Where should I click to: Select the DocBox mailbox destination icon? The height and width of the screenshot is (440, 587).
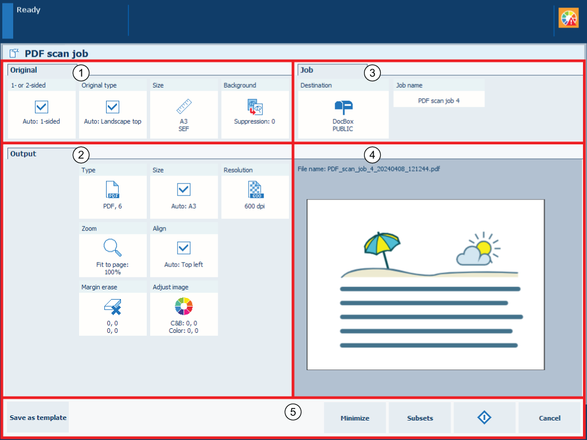(x=343, y=107)
